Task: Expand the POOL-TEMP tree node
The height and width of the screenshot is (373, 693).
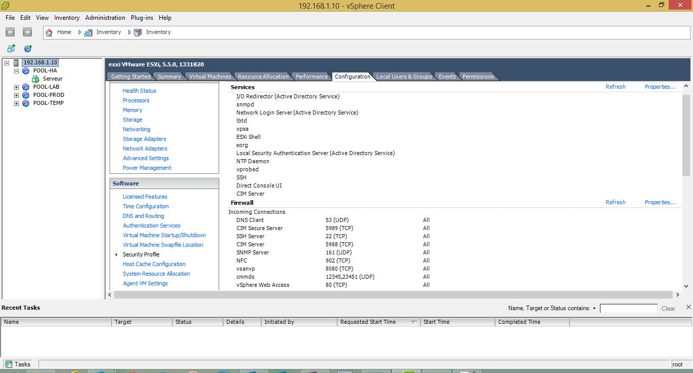Action: (x=16, y=103)
